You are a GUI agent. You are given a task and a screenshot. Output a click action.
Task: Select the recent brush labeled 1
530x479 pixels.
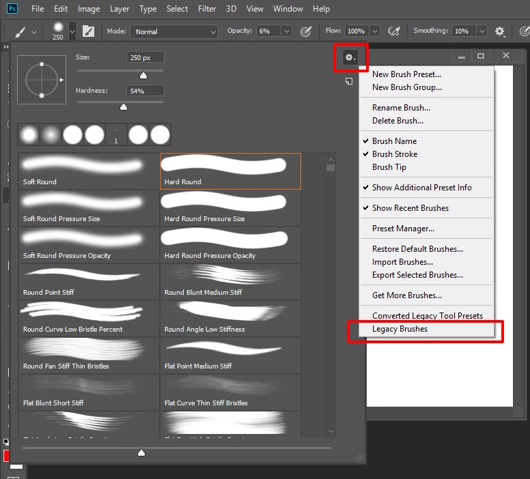(116, 135)
